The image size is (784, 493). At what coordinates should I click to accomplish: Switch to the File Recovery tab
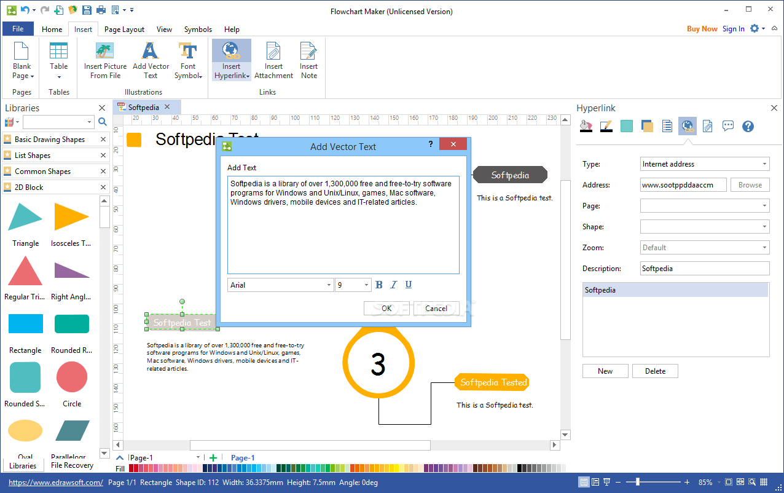(x=72, y=465)
